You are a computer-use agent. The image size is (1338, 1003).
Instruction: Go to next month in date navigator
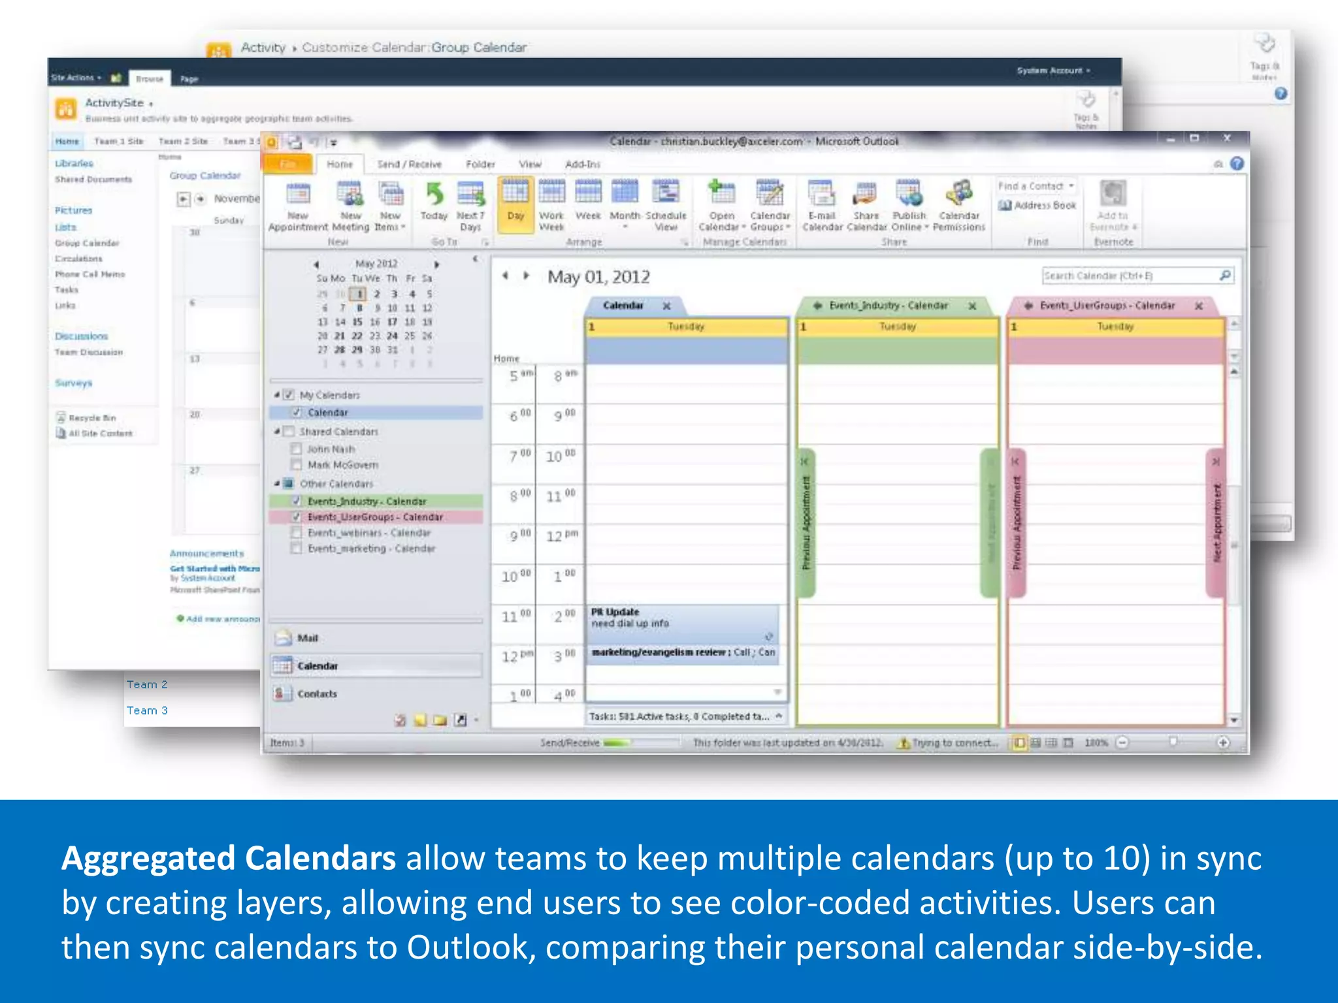click(x=436, y=264)
